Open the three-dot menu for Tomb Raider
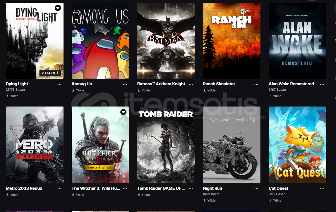336x212 pixels. [191, 189]
